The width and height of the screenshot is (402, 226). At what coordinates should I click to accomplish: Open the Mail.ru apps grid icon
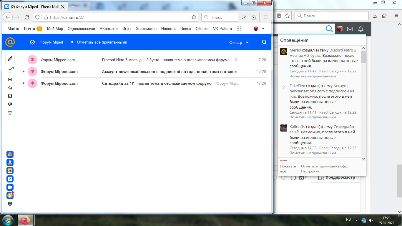(239, 29)
